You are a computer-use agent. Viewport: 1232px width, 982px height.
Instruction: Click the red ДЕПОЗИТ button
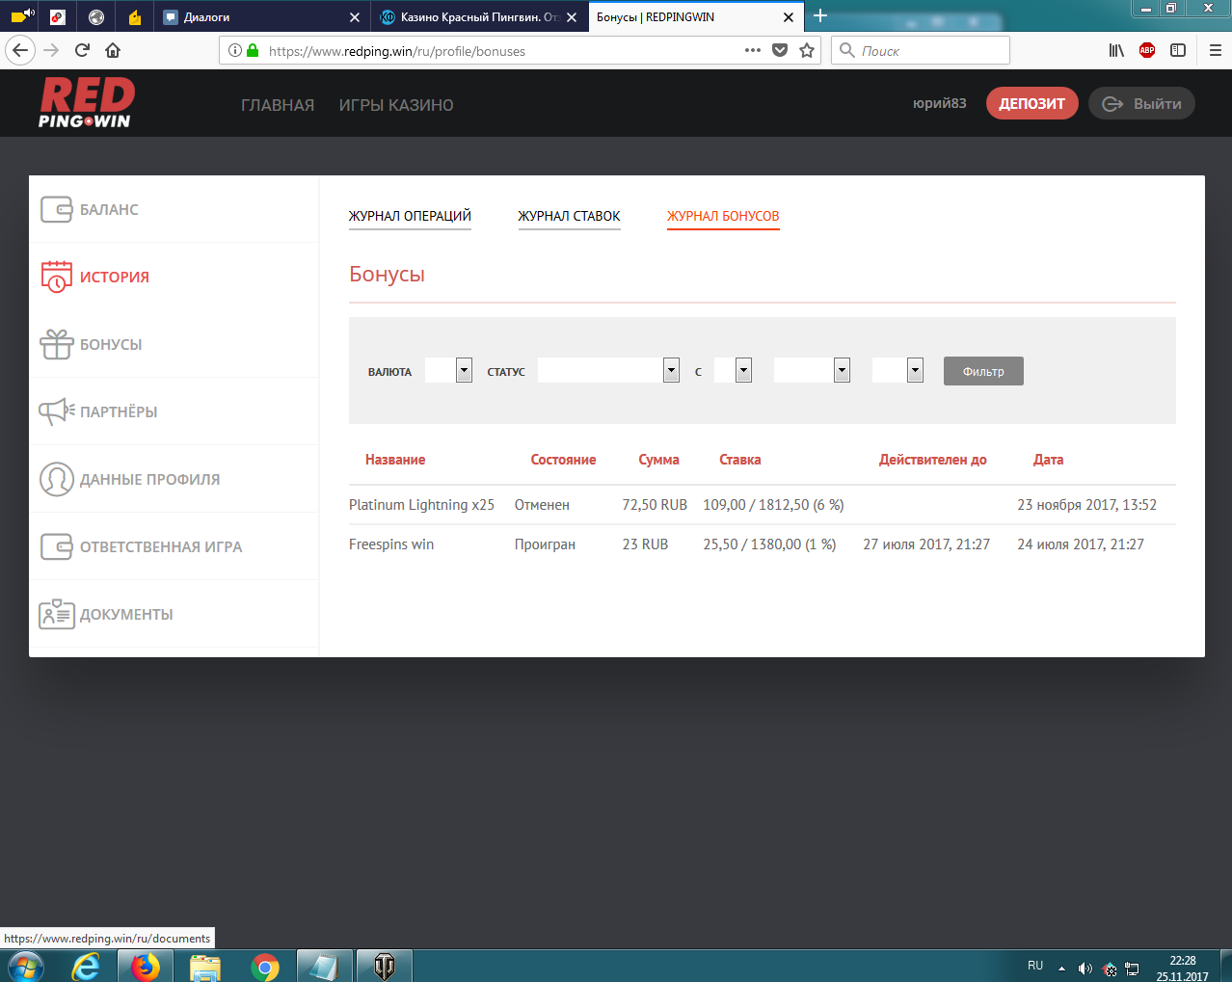pos(1031,103)
